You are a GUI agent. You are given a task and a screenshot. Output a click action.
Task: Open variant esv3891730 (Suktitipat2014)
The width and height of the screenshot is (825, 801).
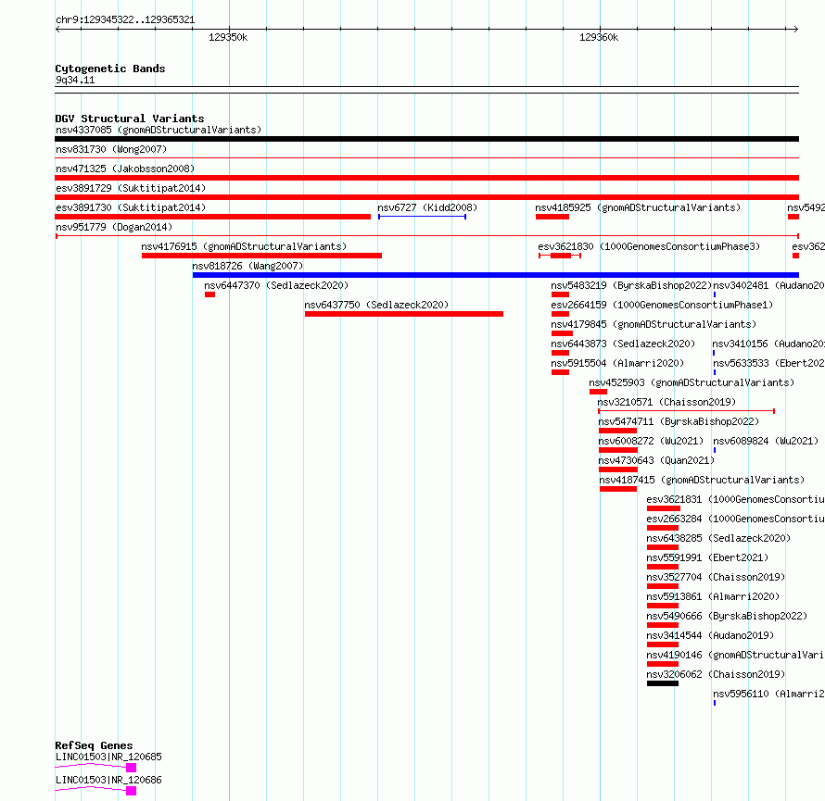click(131, 207)
